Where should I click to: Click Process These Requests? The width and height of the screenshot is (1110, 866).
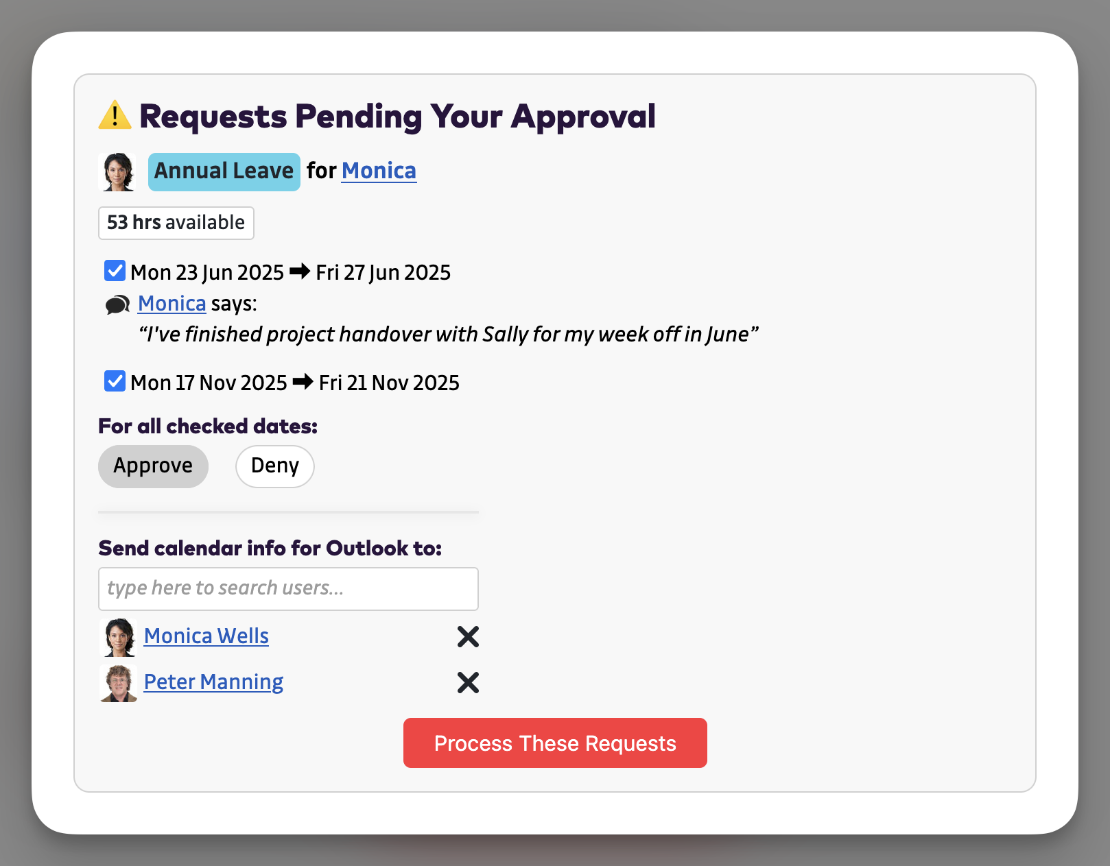point(555,743)
